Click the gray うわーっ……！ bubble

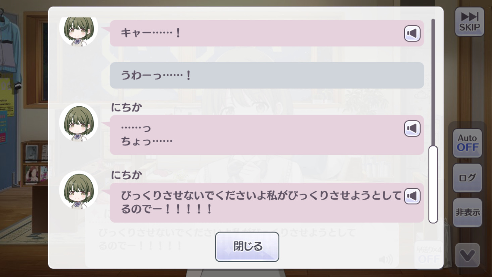pyautogui.click(x=267, y=75)
